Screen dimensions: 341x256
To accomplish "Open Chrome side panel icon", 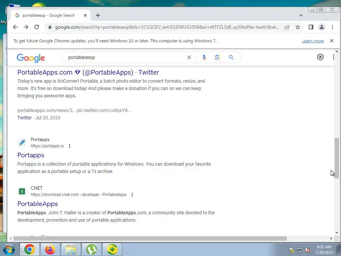I will coord(311,27).
